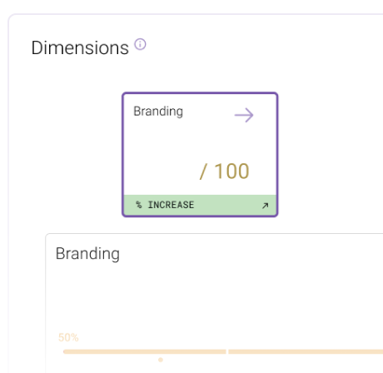Viewport: 383px width, 373px height.
Task: Click the percent symbol before INCREASE
Action: tap(139, 205)
